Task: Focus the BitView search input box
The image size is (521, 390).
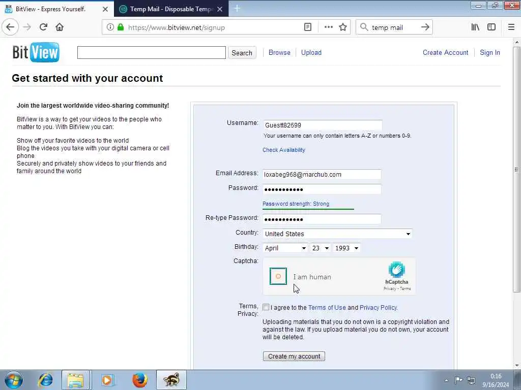Action: click(152, 52)
